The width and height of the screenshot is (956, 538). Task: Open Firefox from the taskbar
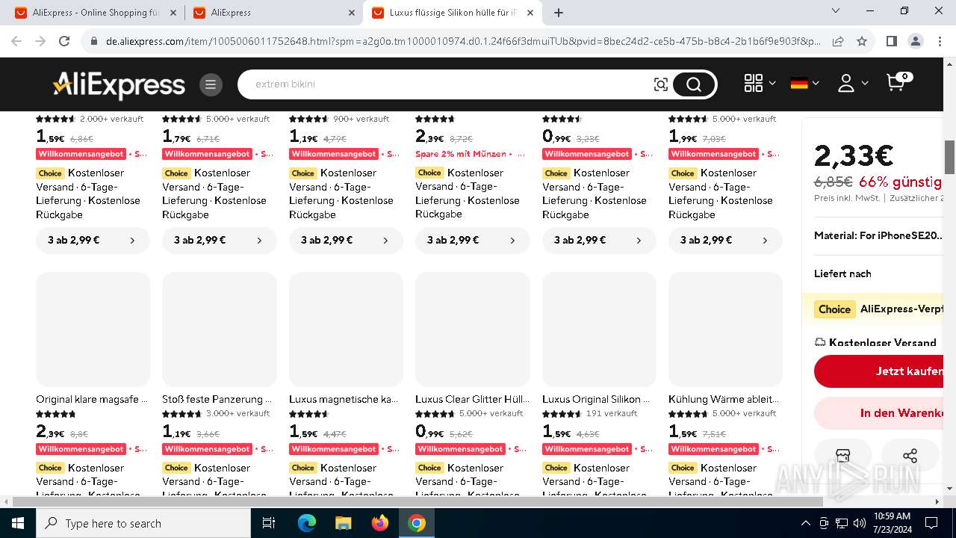pyautogui.click(x=380, y=523)
